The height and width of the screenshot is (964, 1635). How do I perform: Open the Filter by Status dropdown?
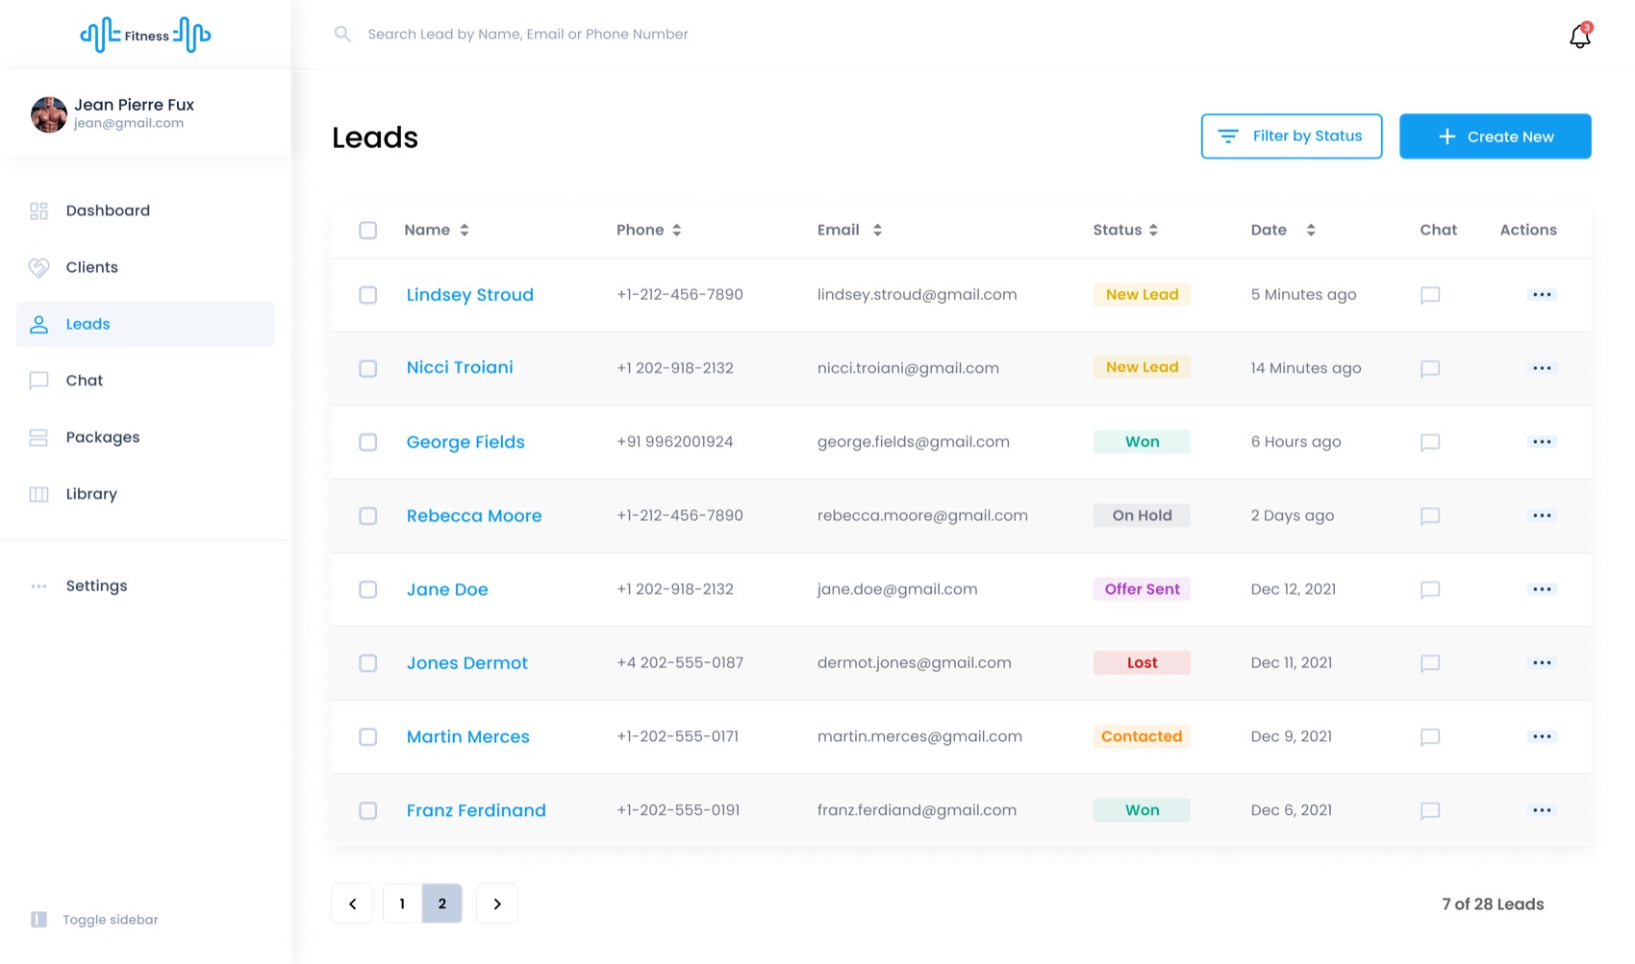tap(1292, 136)
